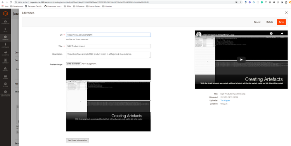Click the preview image thumbnail
The height and width of the screenshot is (146, 291).
coord(108,100)
